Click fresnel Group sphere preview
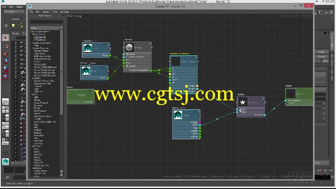This screenshot has width=336, height=189. (x=129, y=47)
